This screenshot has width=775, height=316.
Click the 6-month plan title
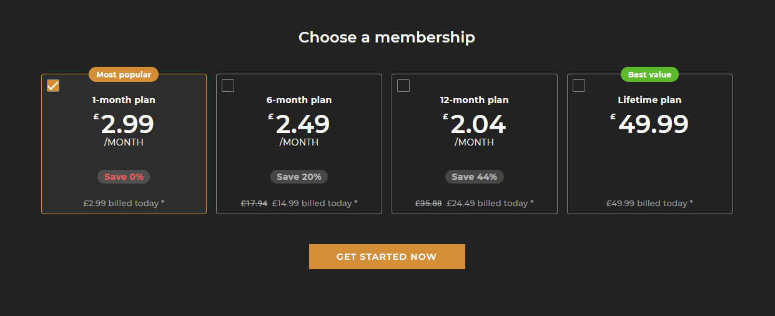pos(299,100)
